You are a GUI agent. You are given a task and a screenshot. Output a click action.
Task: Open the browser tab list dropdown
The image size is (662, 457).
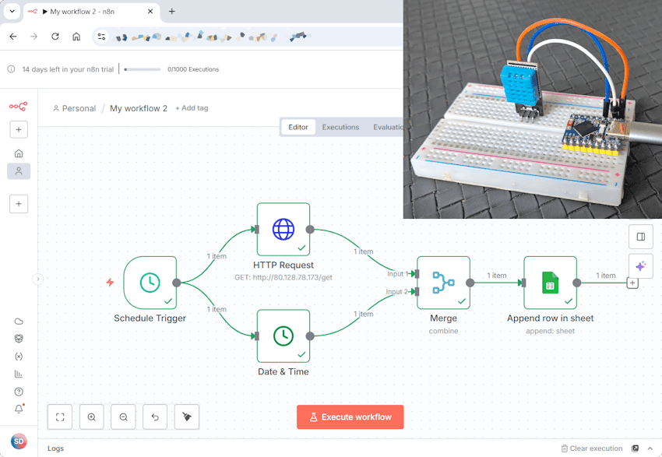click(x=12, y=12)
